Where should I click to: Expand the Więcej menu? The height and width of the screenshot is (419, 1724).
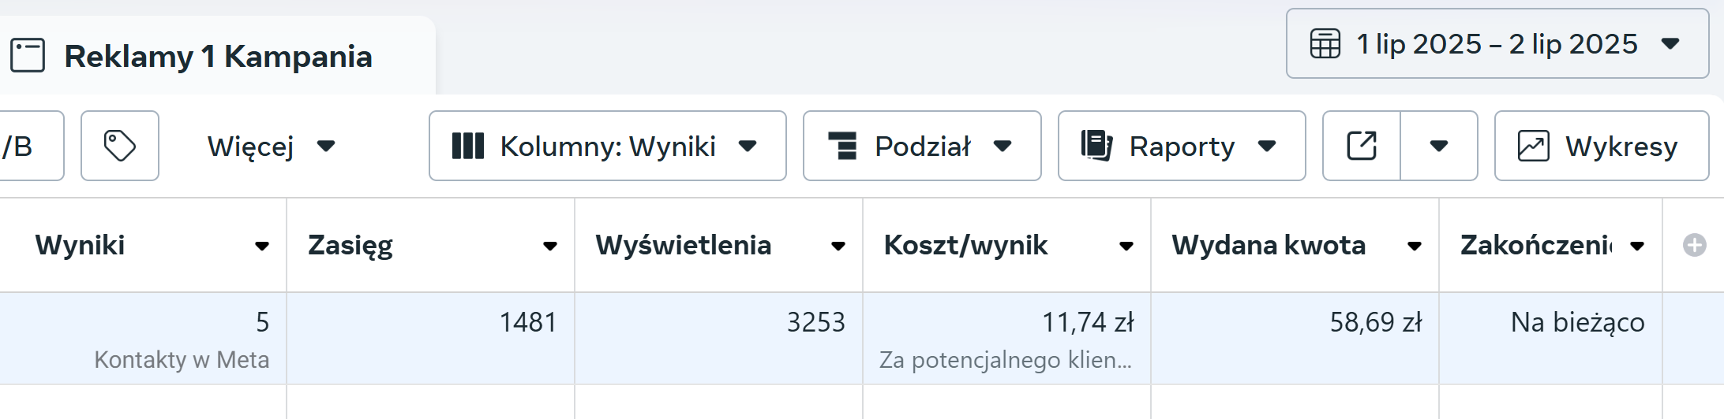point(271,146)
